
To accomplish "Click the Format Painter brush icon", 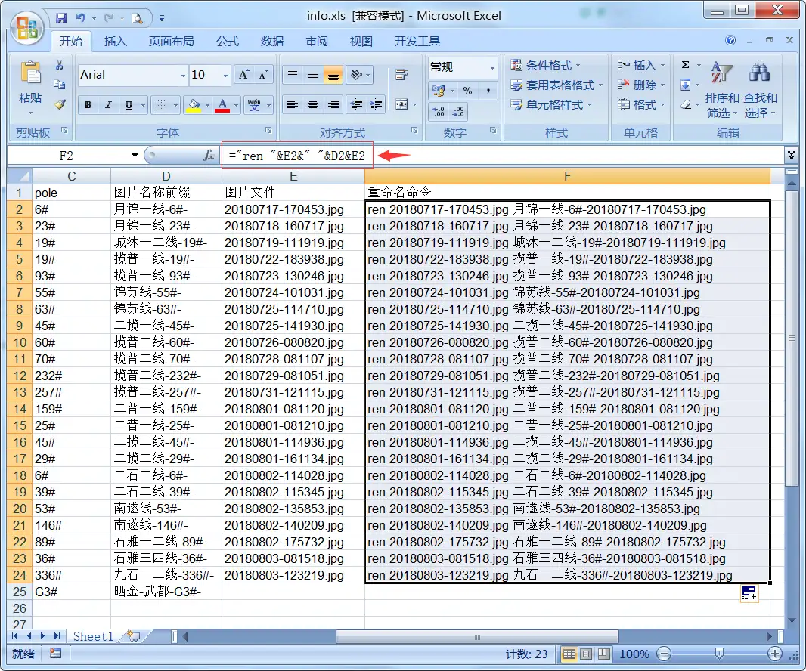I will [60, 104].
